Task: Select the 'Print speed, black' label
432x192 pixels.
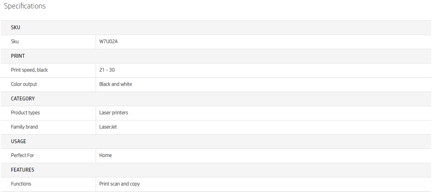Action: (29, 70)
